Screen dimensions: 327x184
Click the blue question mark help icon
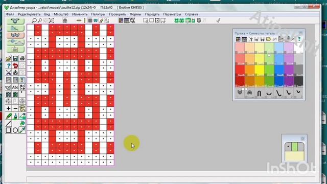(8, 66)
